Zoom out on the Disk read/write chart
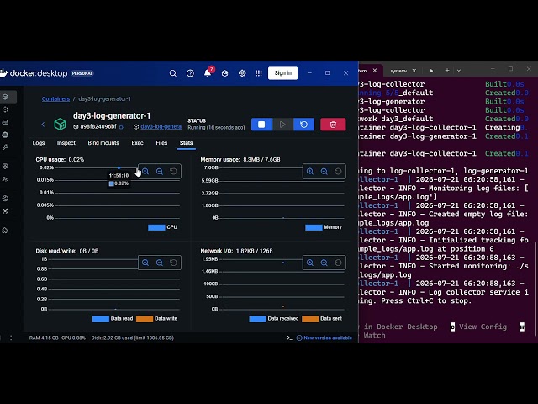The height and width of the screenshot is (404, 538). (x=160, y=263)
